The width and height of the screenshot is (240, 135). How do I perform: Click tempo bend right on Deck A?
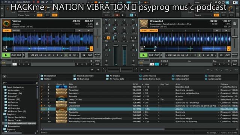(x=88, y=31)
